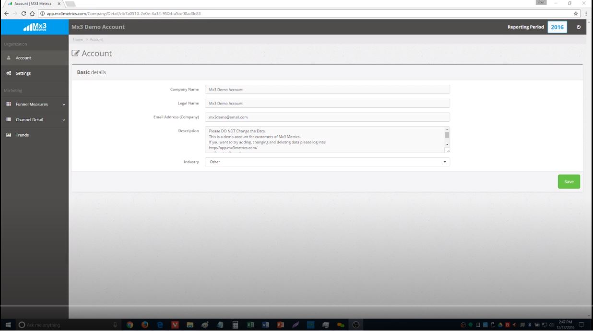Open PowerPoint from the taskbar
This screenshot has height=331, width=593.
click(281, 325)
